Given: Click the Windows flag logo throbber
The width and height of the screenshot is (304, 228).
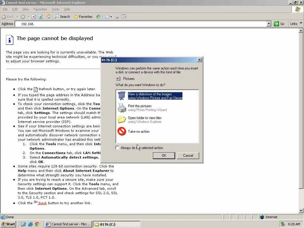Looking at the screenshot, I should tap(297, 9).
